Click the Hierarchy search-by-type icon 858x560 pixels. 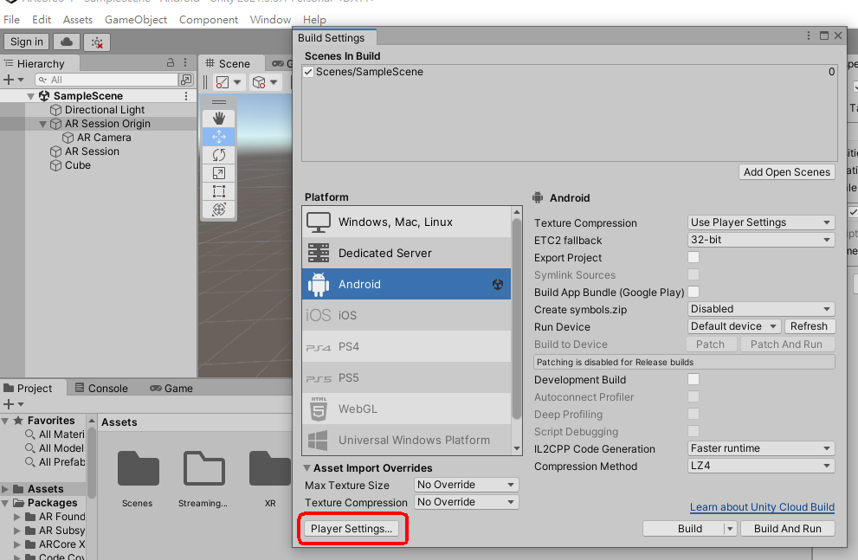point(186,80)
